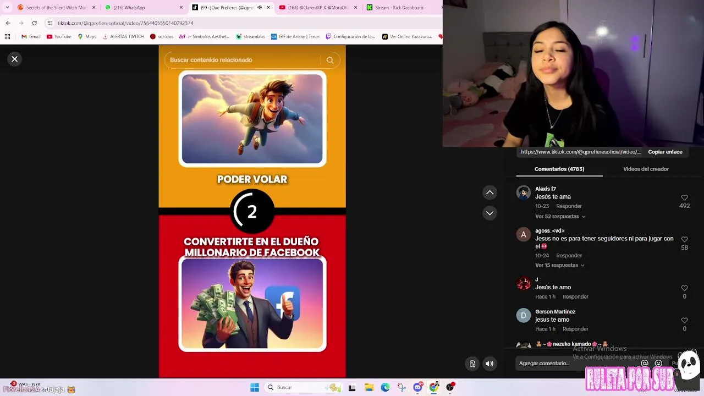Open the YouTube bookmark
Viewport: 704px width, 396px height.
(x=59, y=37)
